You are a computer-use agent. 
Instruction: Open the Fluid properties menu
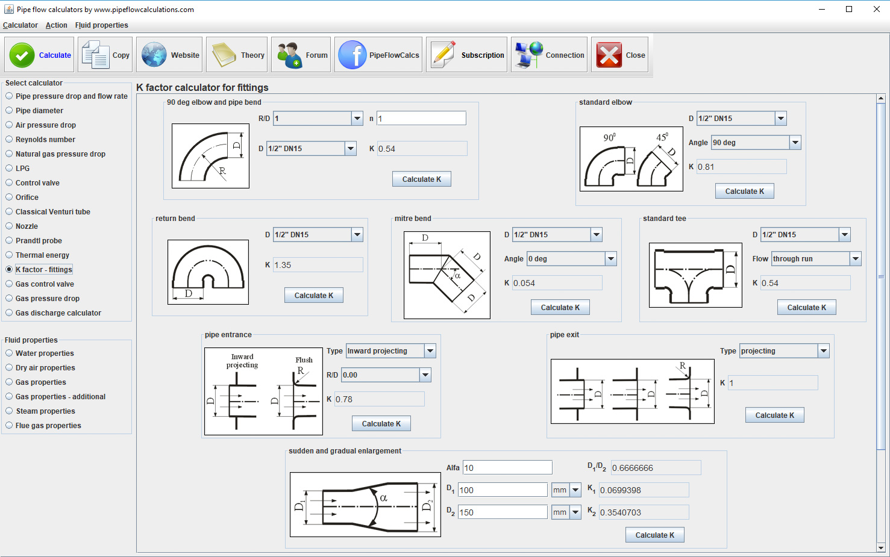tap(101, 25)
